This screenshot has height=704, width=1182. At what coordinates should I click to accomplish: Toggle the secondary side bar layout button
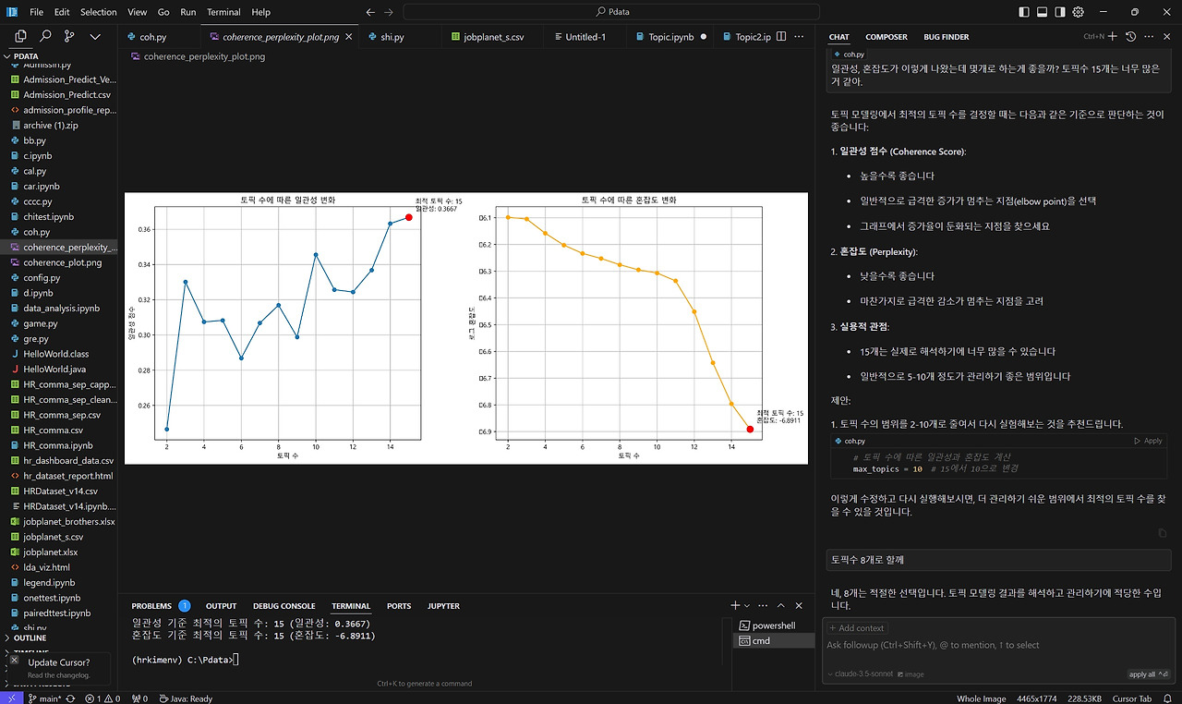click(1060, 12)
